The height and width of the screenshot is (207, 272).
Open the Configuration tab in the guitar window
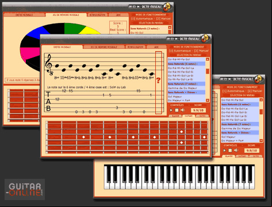[135, 47]
